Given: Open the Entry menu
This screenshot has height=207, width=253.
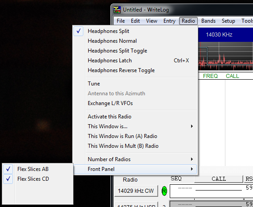Looking at the screenshot, I should (x=169, y=21).
